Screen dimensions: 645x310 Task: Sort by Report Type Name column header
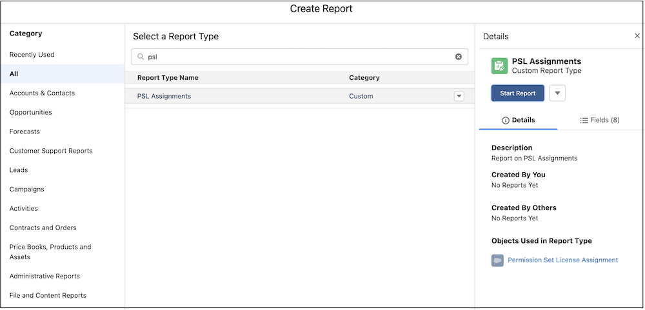coord(168,77)
